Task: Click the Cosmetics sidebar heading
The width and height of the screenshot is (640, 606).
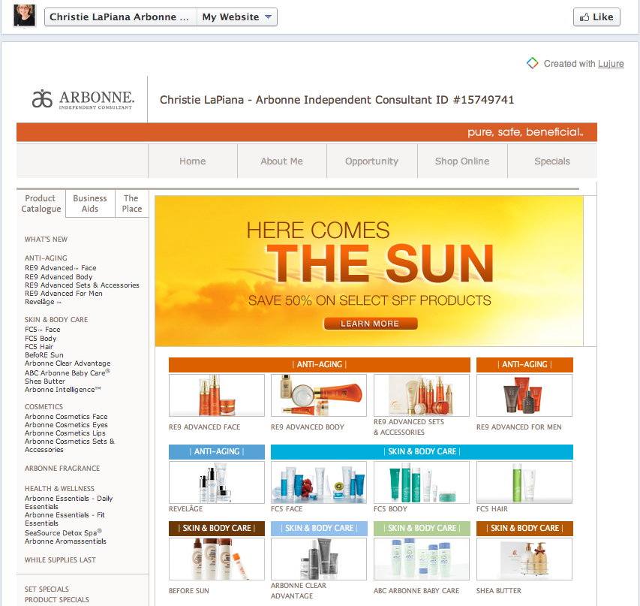Action: [x=44, y=407]
